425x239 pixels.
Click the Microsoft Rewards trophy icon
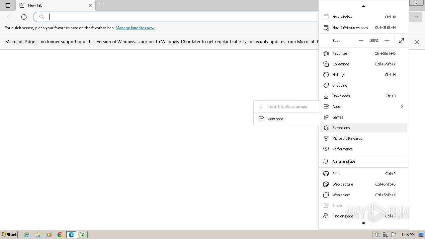326,138
